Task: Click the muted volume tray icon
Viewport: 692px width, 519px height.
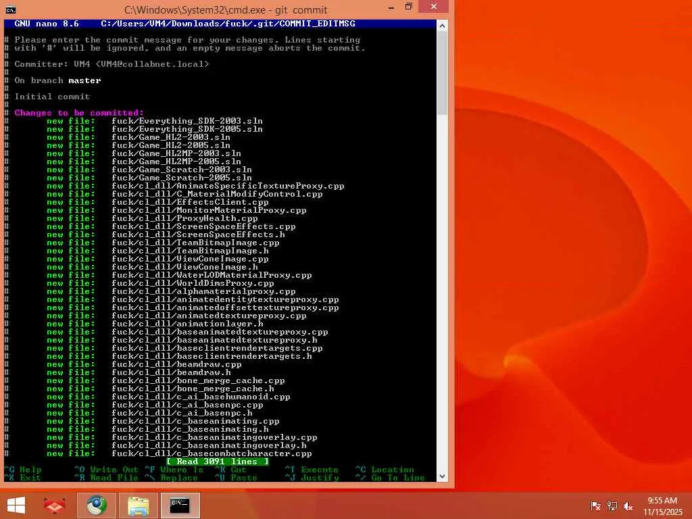Action: (628, 505)
